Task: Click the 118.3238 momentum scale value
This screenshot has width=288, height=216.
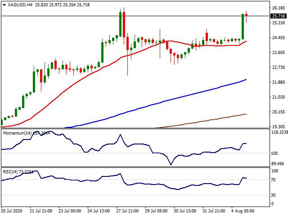Action: pos(279,132)
